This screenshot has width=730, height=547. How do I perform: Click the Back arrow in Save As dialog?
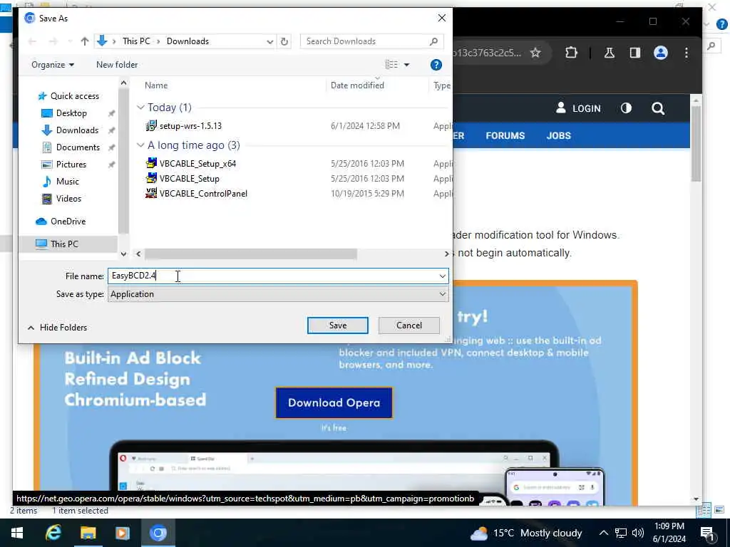click(32, 41)
